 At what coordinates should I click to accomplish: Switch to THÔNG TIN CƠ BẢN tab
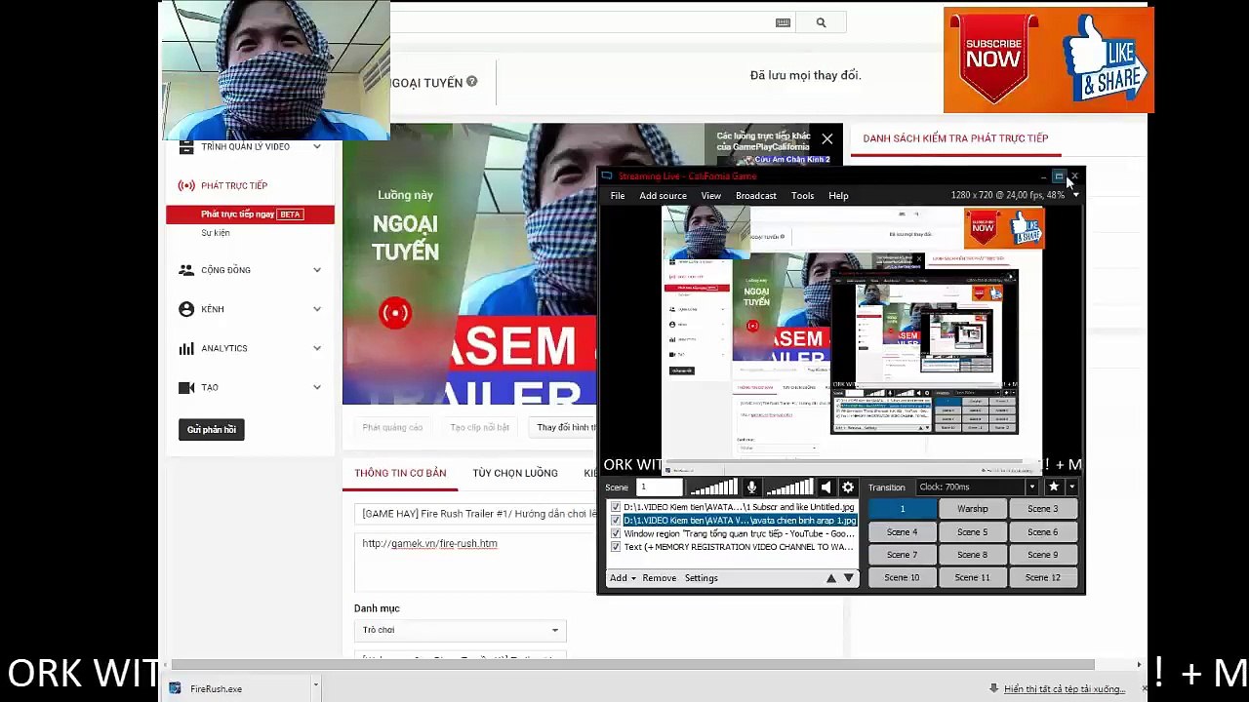coord(400,473)
